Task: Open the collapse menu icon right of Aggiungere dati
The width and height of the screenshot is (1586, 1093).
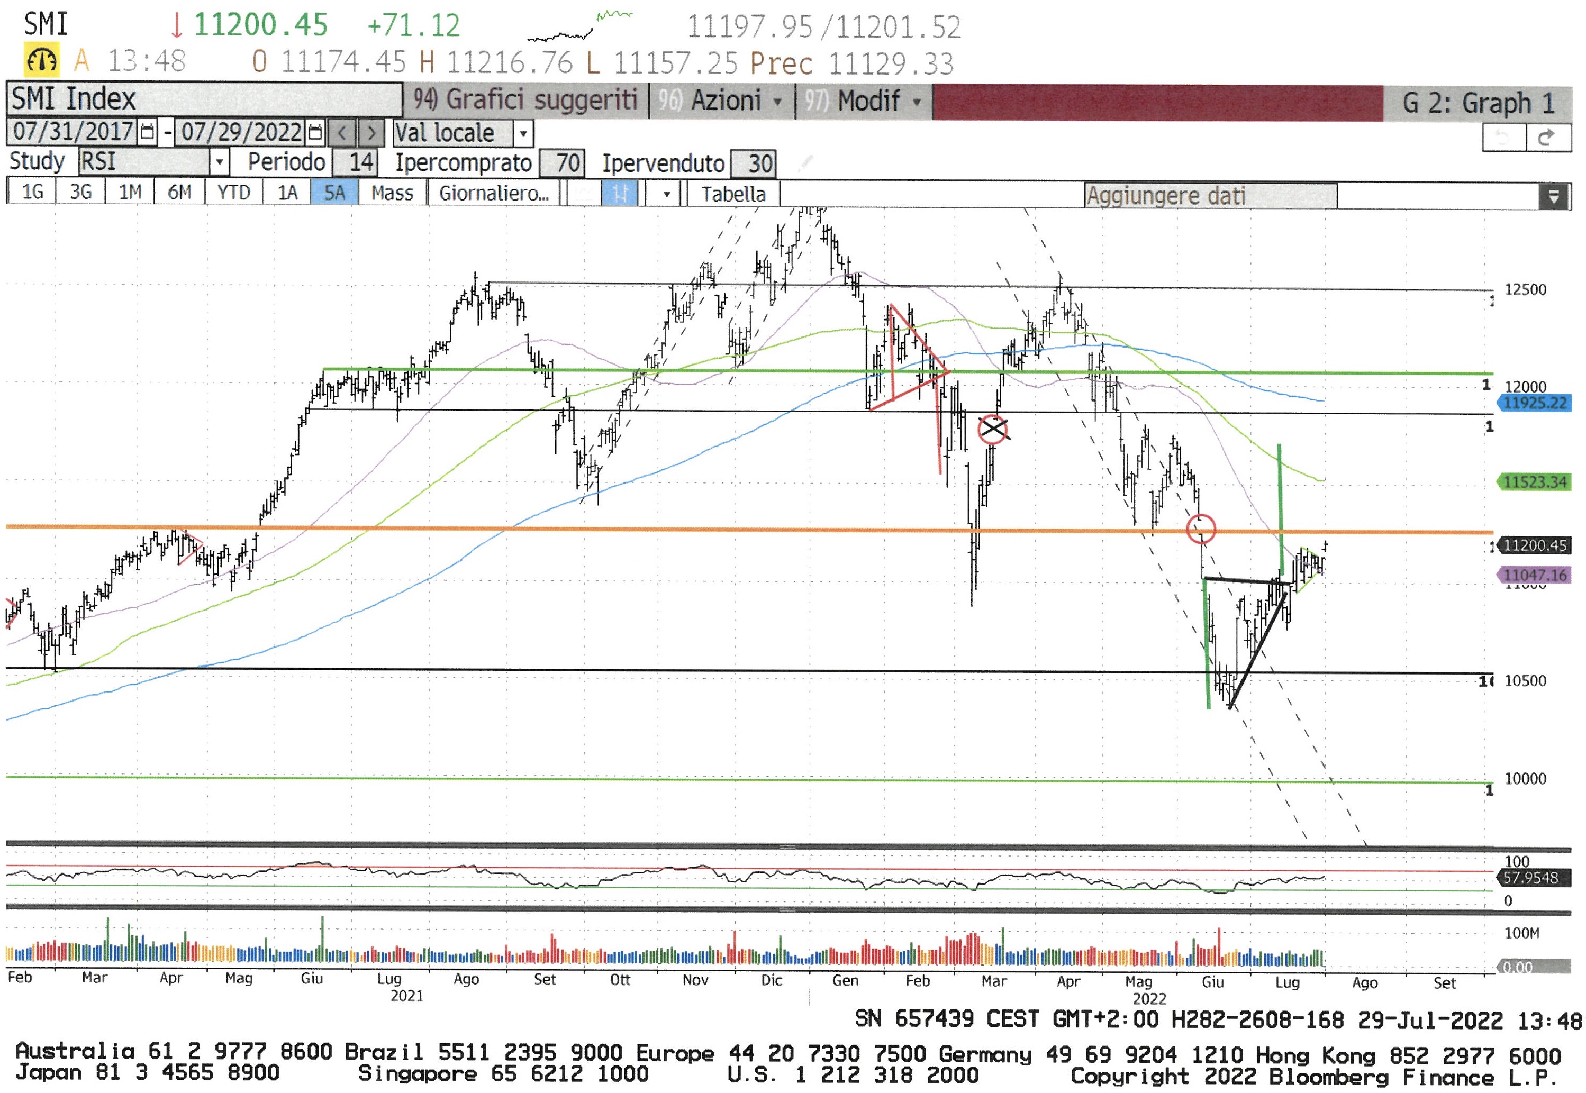Action: pos(1554,197)
